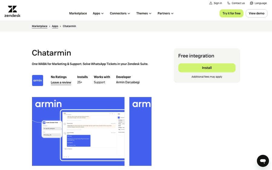Click the View demo button
The image size is (272, 170).
tap(257, 13)
